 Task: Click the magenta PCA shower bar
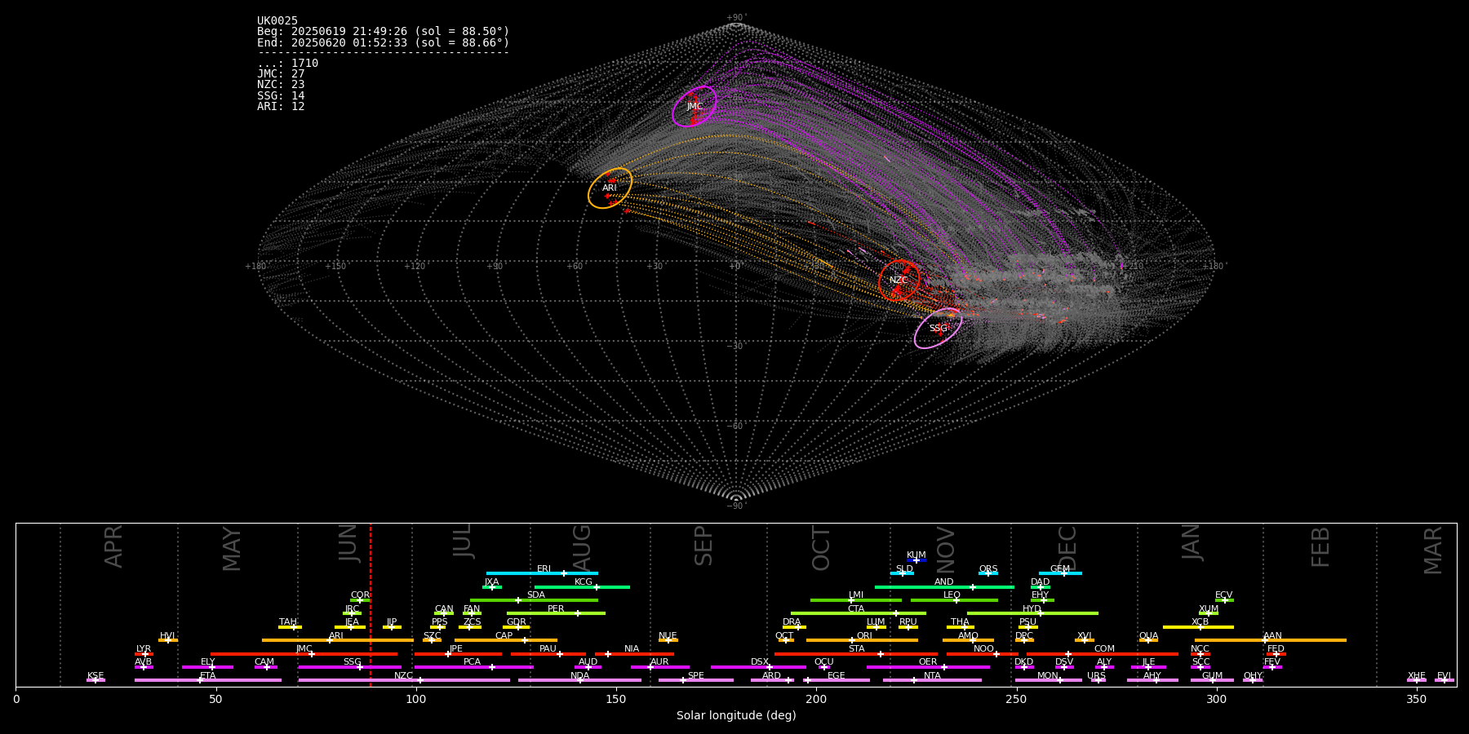click(473, 667)
